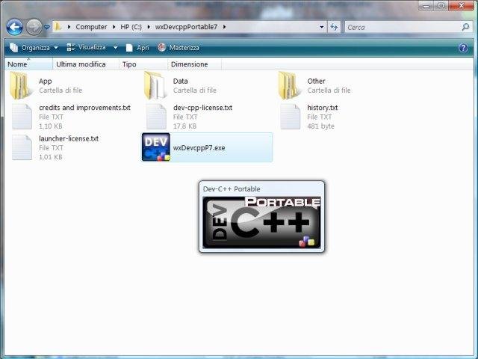Open Help with the question mark icon
The height and width of the screenshot is (359, 478).
pyautogui.click(x=463, y=48)
